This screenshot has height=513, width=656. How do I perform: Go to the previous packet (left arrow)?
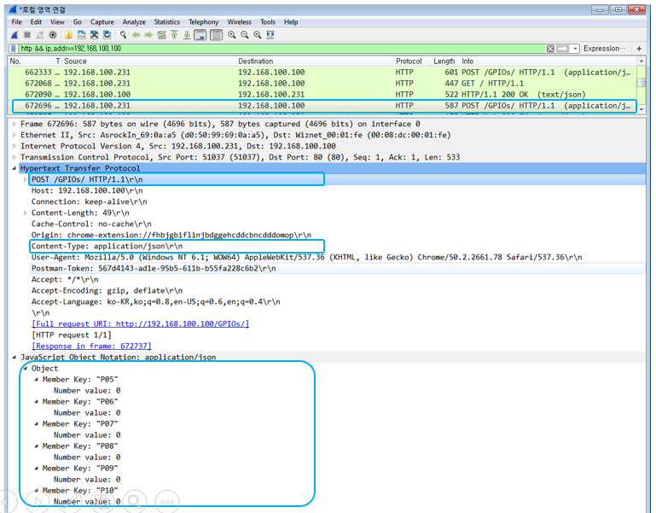point(136,35)
